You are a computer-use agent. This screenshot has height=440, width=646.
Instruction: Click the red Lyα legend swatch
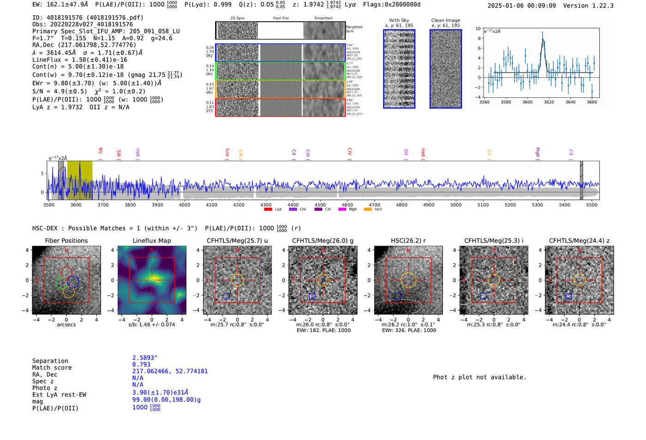tap(268, 209)
